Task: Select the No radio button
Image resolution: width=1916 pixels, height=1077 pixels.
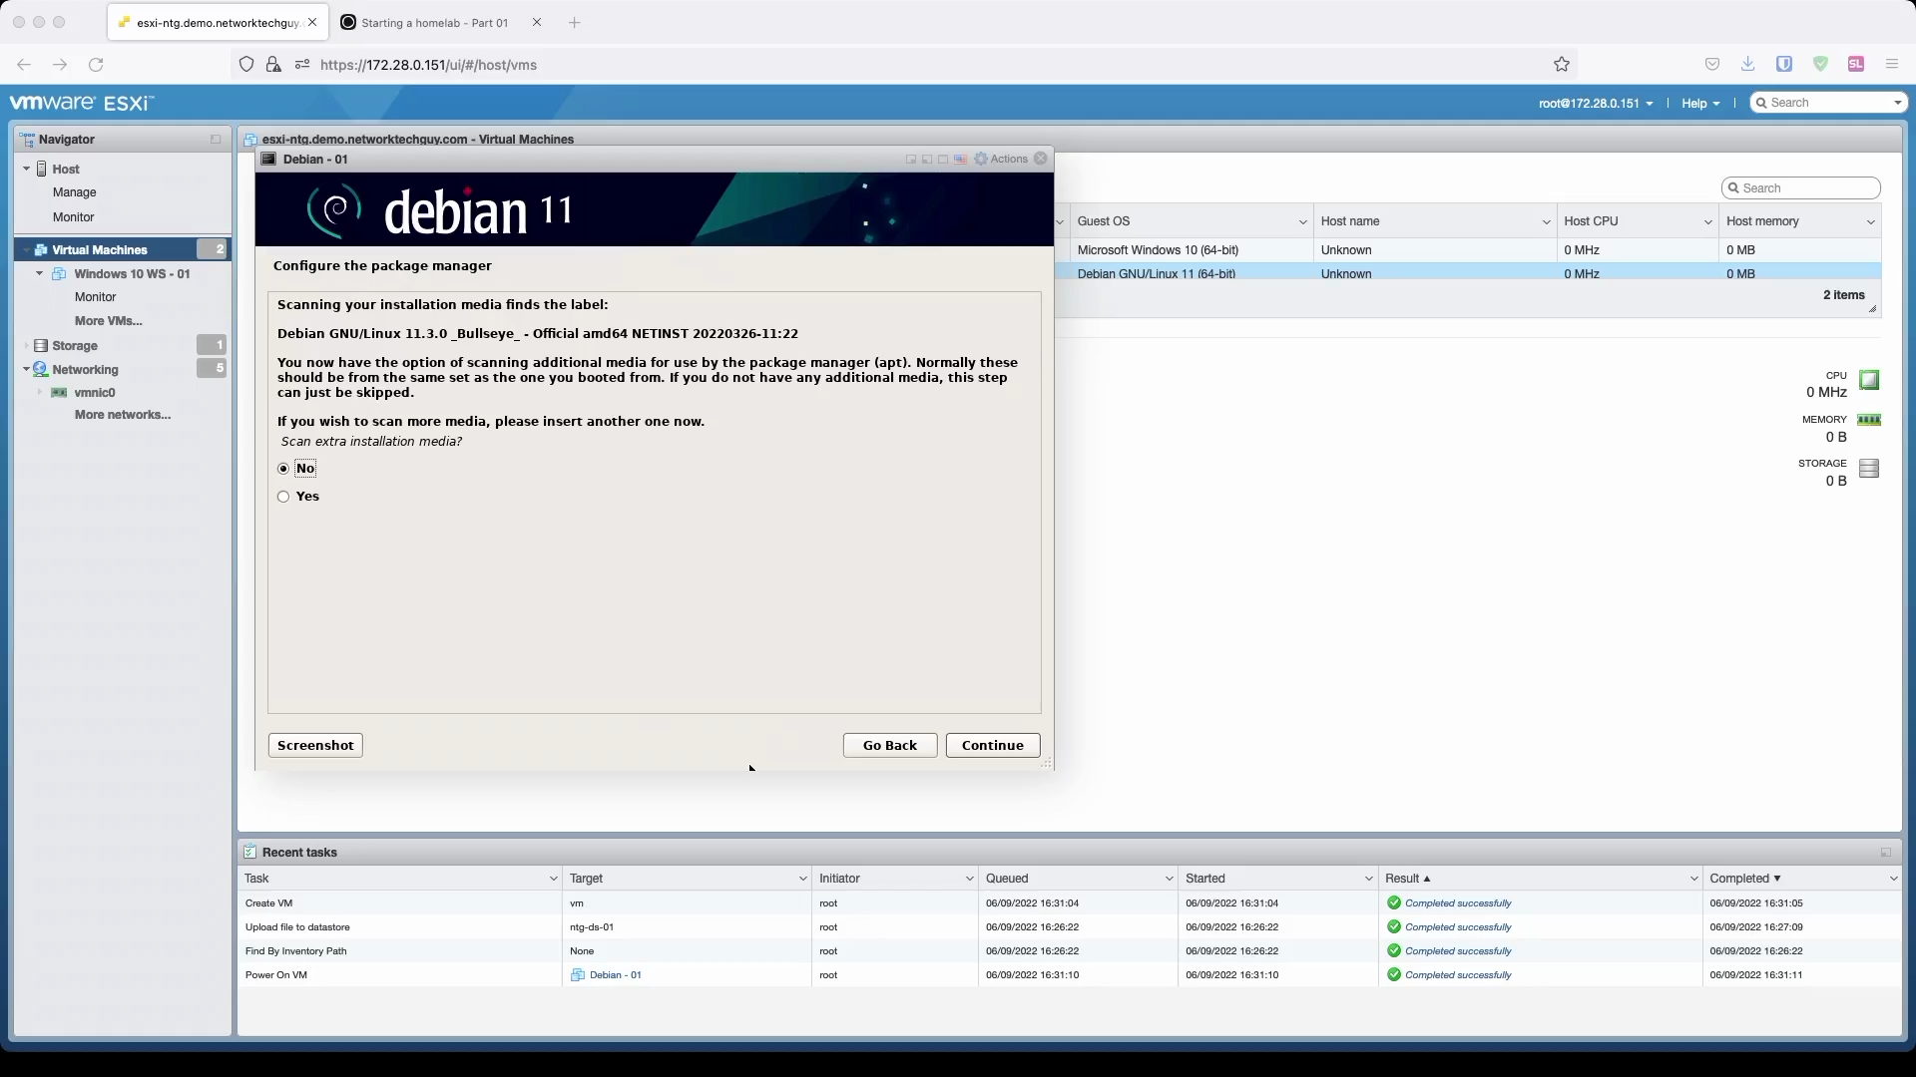Action: point(283,469)
